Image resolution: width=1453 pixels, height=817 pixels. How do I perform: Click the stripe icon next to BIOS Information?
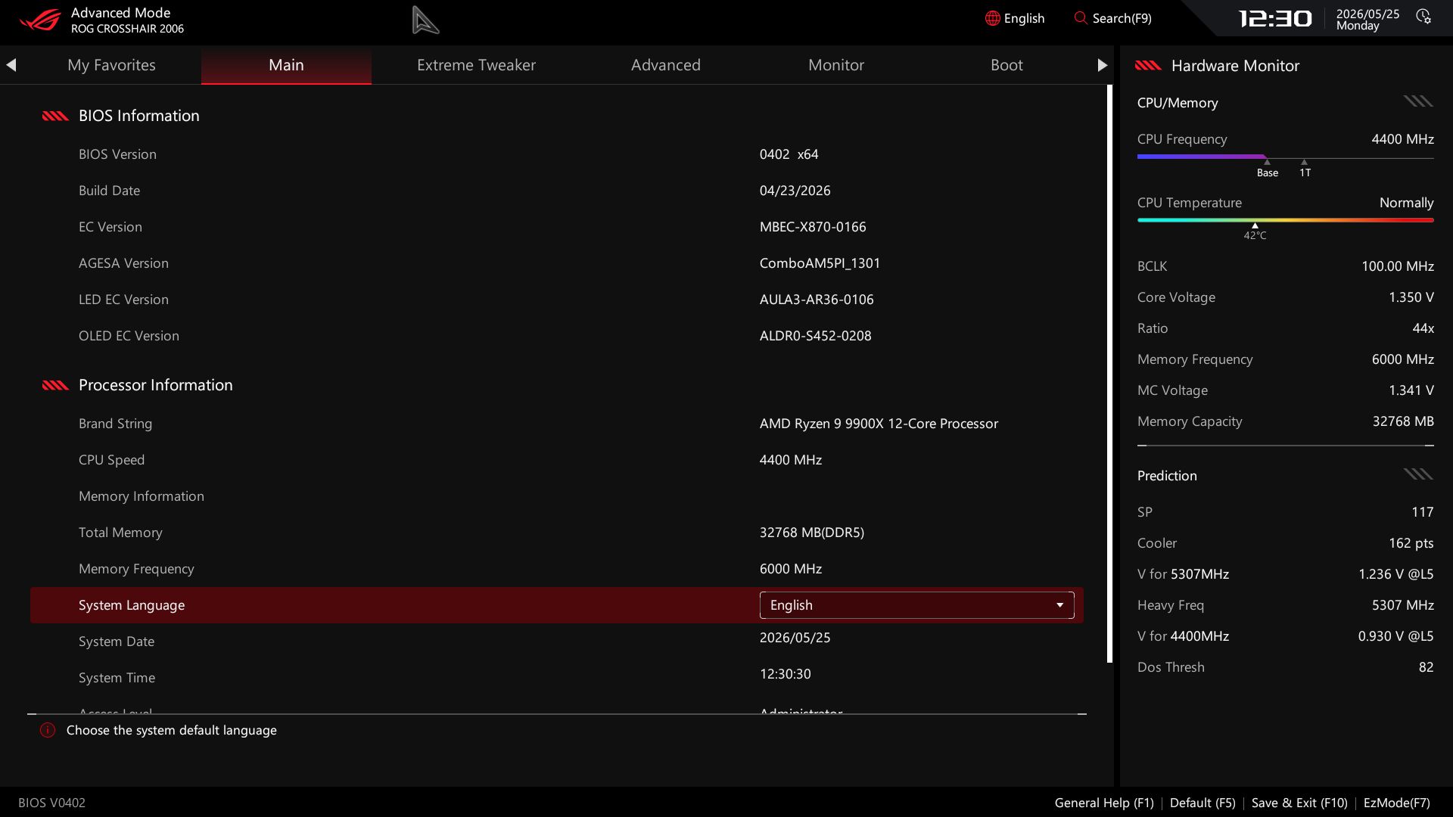coord(55,116)
